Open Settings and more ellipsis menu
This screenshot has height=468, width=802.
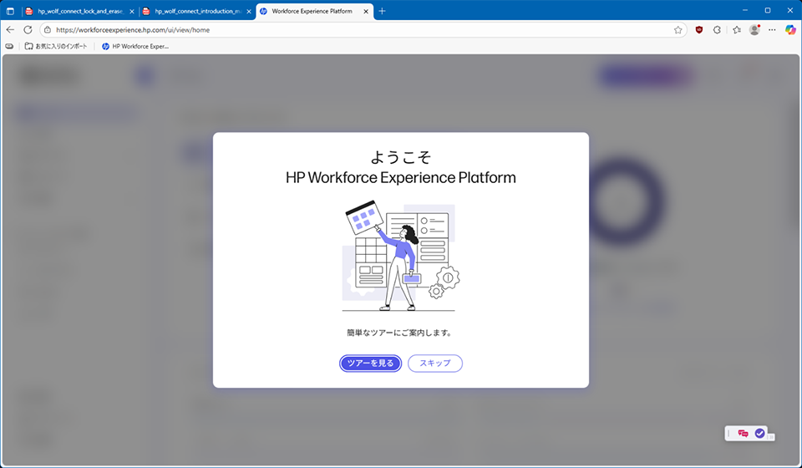coord(772,29)
